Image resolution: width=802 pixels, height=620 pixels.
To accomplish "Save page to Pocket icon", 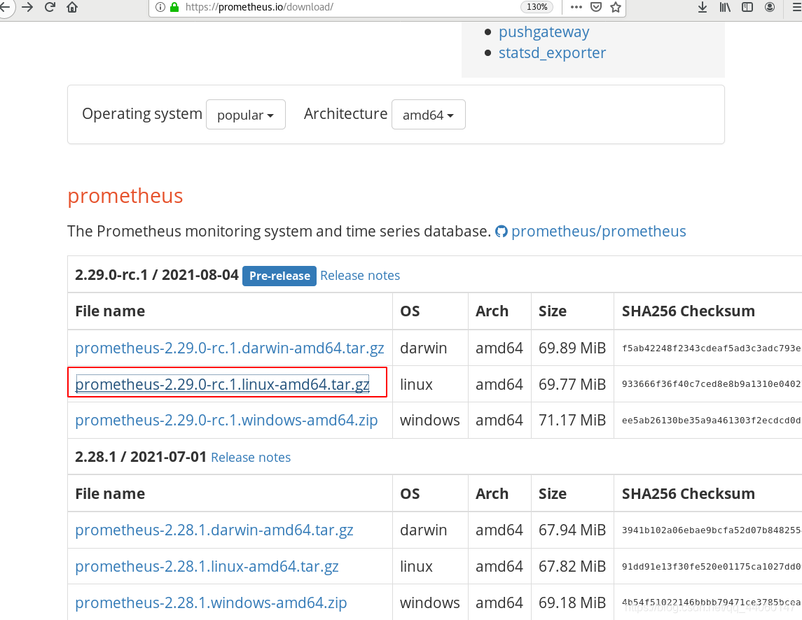I will pos(596,7).
